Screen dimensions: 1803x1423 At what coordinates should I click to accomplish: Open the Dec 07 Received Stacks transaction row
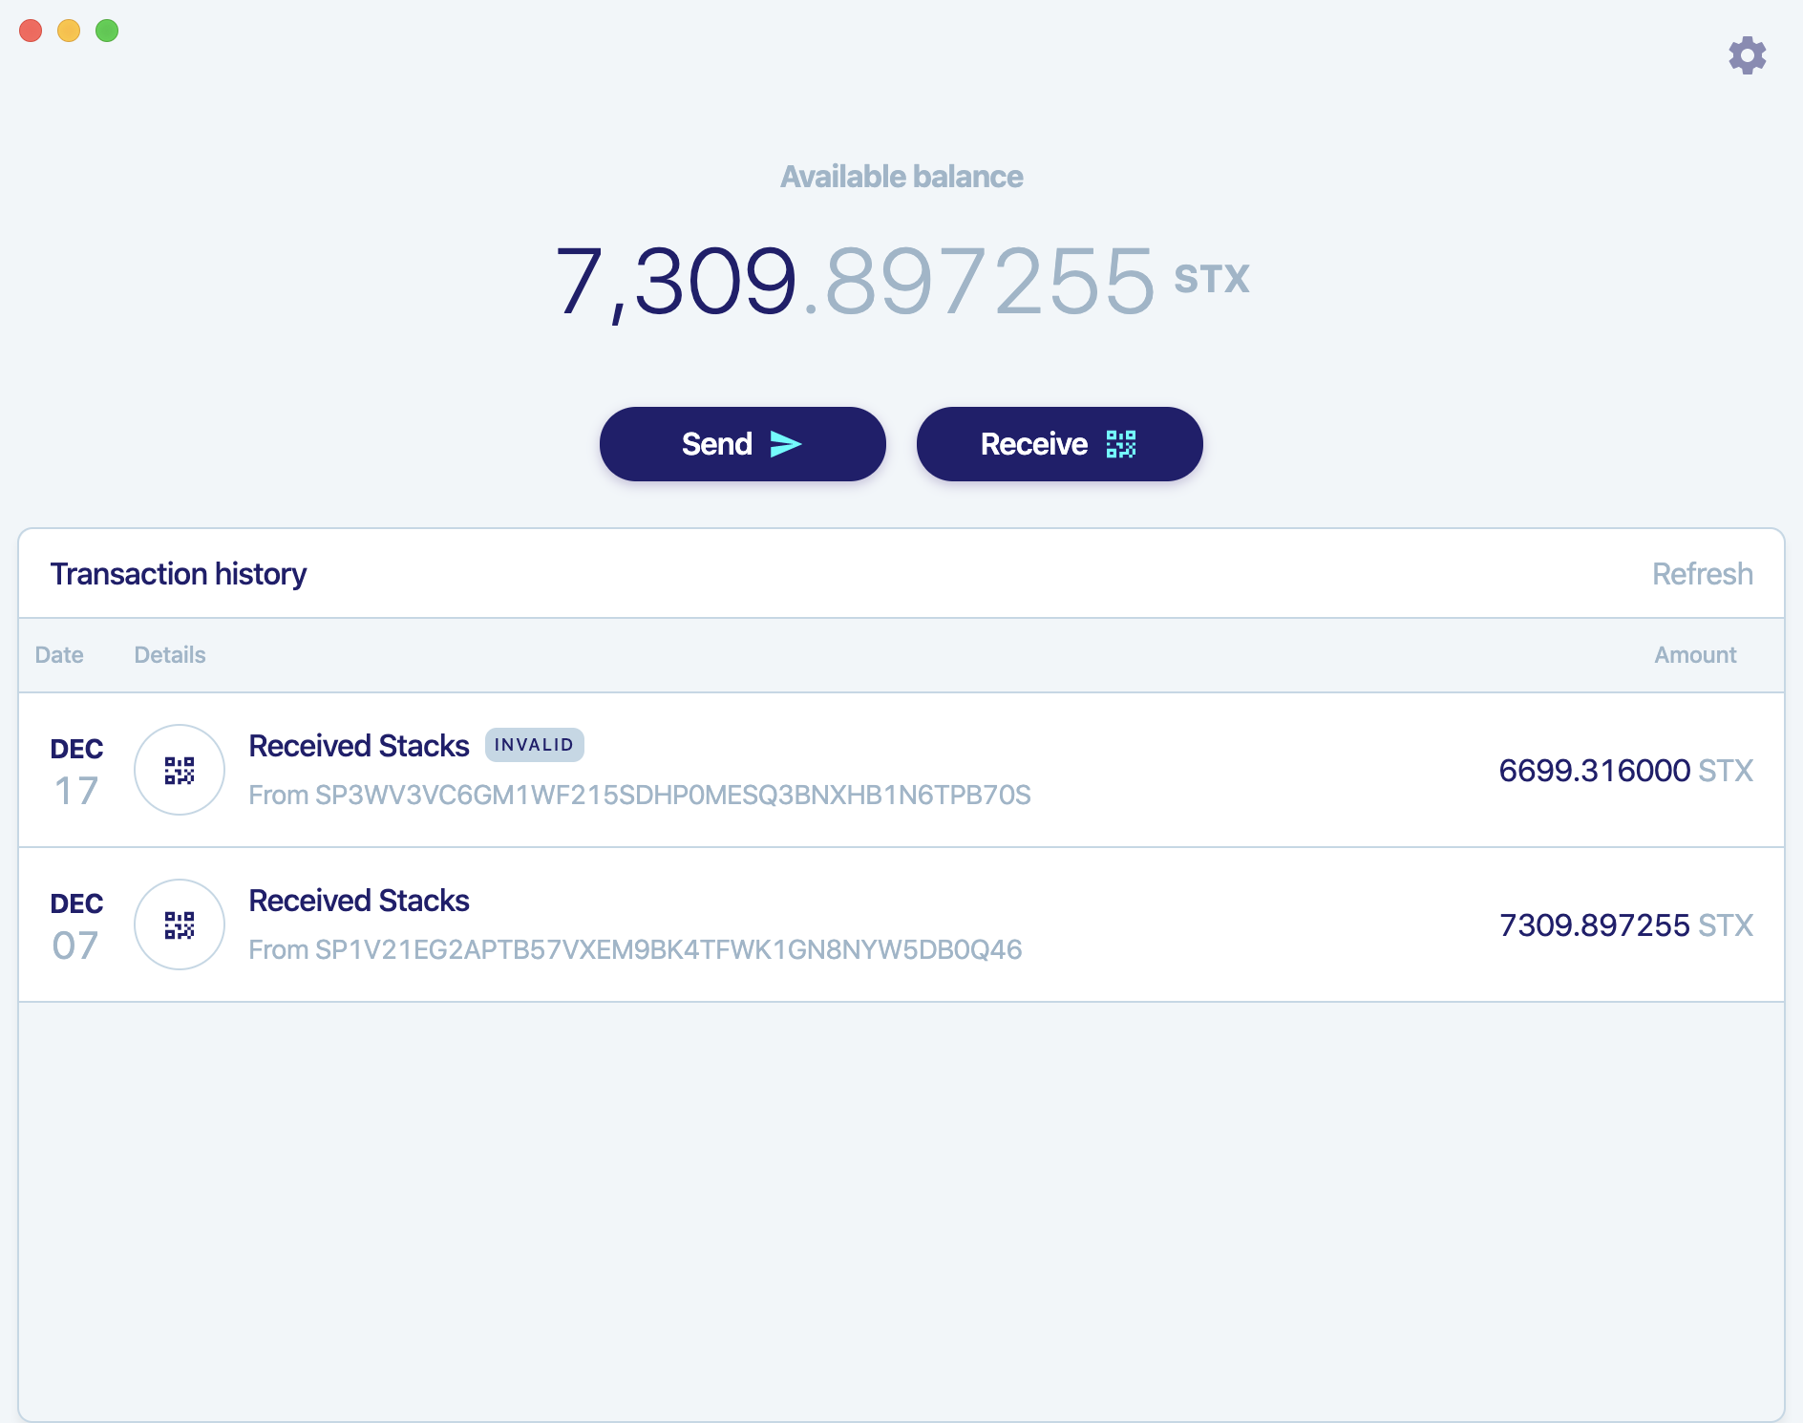pos(901,924)
